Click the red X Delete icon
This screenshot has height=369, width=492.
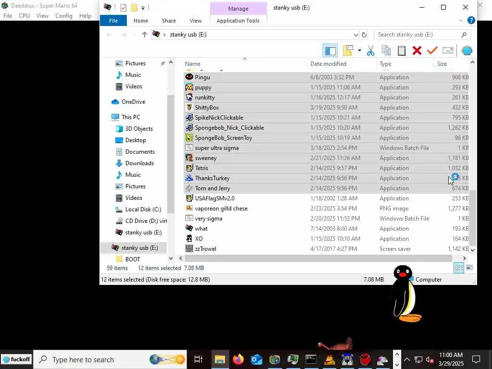[417, 50]
